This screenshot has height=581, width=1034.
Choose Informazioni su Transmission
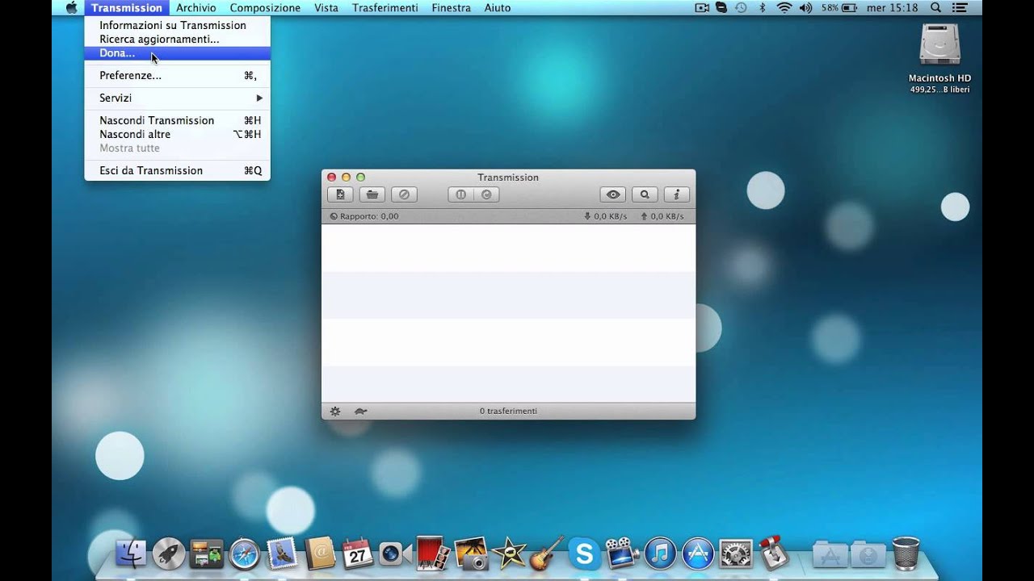pyautogui.click(x=178, y=25)
